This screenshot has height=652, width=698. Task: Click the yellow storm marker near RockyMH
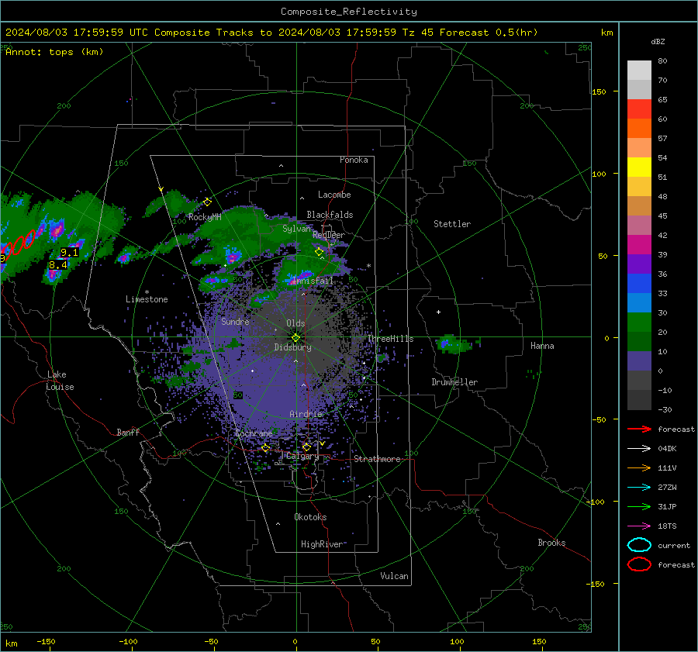[207, 202]
